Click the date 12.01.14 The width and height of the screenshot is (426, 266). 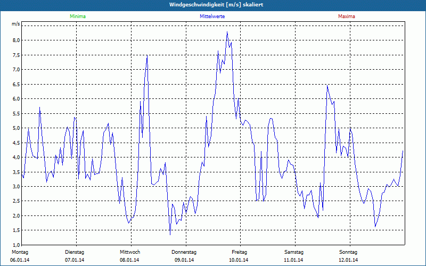[x=348, y=260]
